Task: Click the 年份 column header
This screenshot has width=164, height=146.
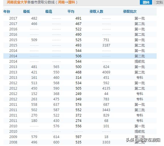Action: click(x=7, y=12)
